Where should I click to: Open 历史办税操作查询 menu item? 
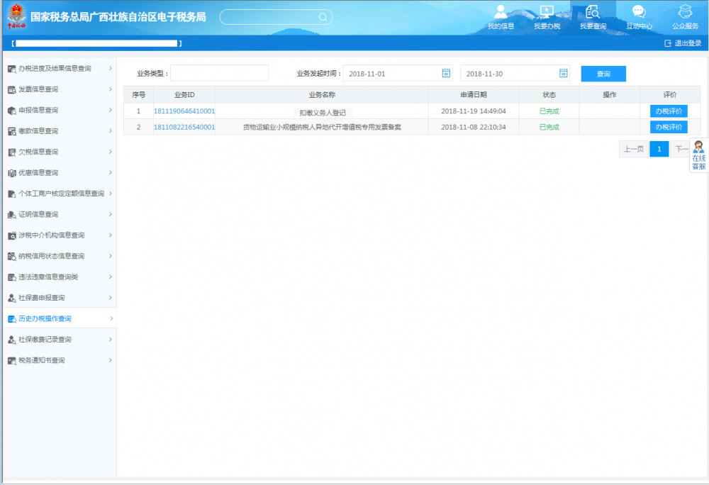click(x=45, y=319)
